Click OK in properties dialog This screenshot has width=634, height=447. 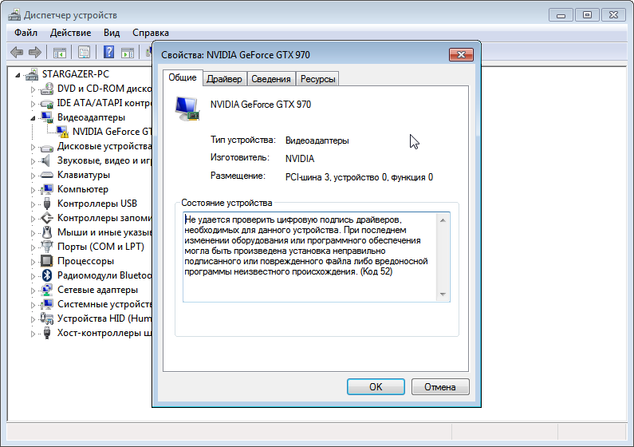coord(376,386)
